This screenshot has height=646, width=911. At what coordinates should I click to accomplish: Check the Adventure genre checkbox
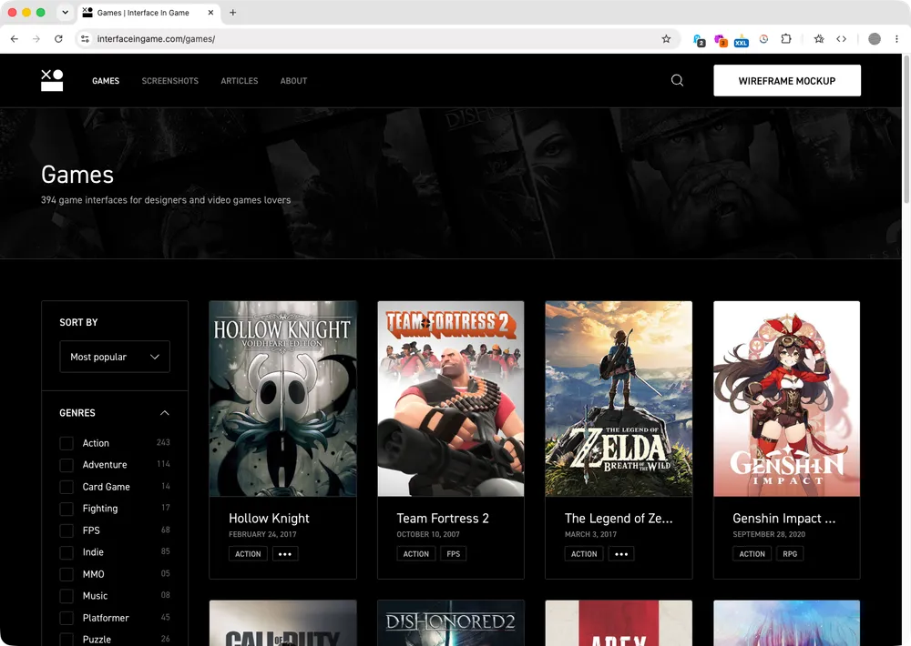pos(67,465)
